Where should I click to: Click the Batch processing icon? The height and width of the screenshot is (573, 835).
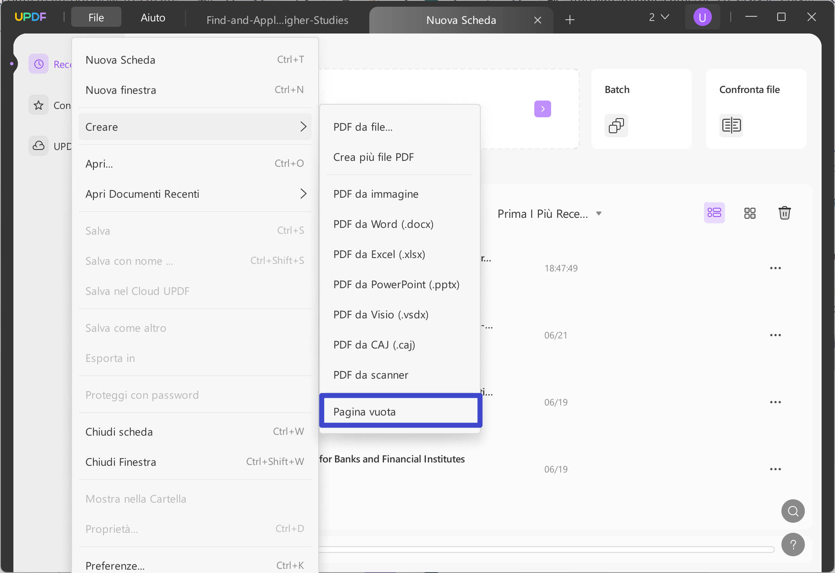pyautogui.click(x=616, y=125)
